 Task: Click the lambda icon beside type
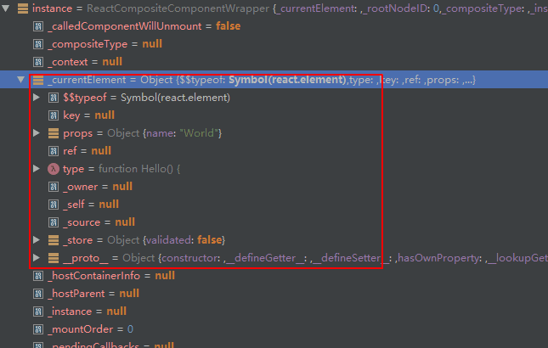click(x=54, y=169)
